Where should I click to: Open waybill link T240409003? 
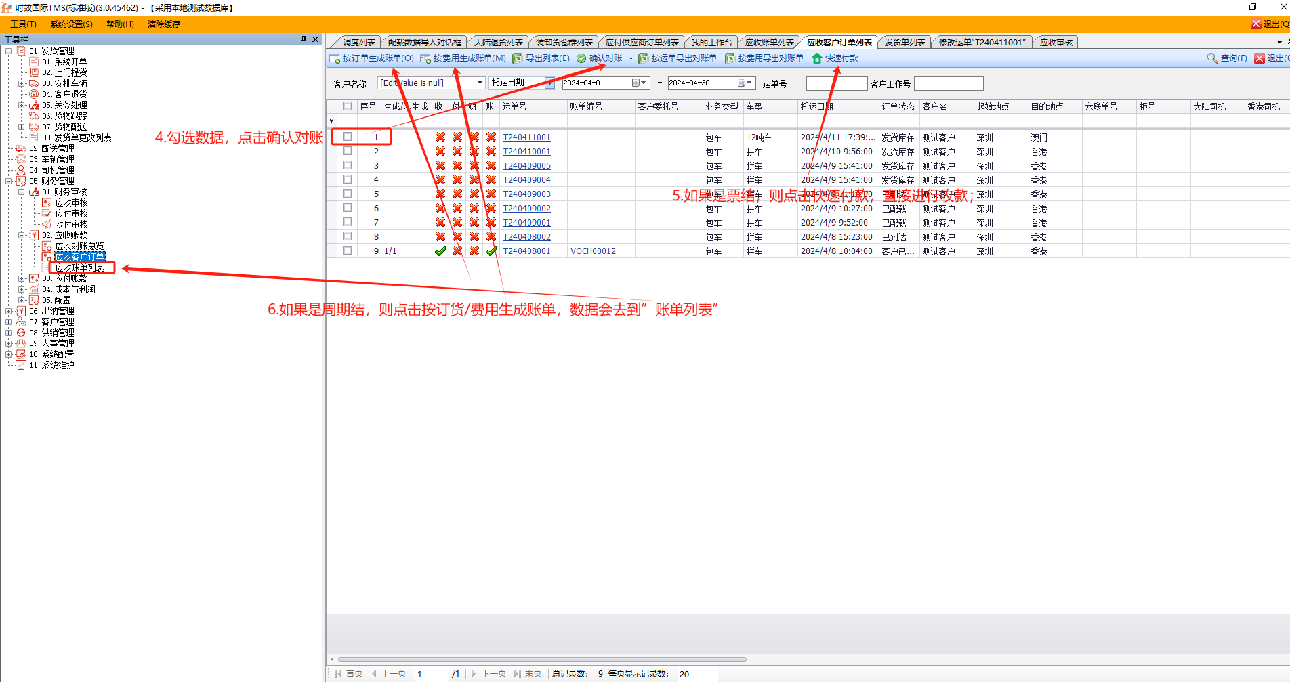(526, 194)
